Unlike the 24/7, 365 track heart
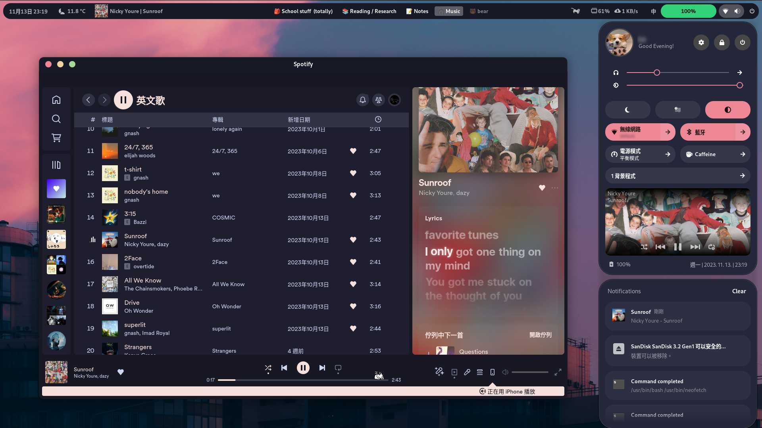 (x=353, y=151)
